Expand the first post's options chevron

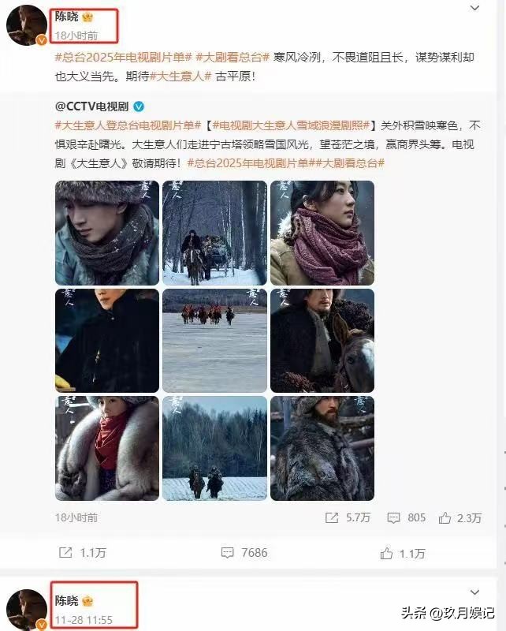[x=474, y=8]
